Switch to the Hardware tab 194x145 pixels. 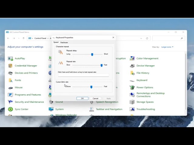(x=64, y=42)
